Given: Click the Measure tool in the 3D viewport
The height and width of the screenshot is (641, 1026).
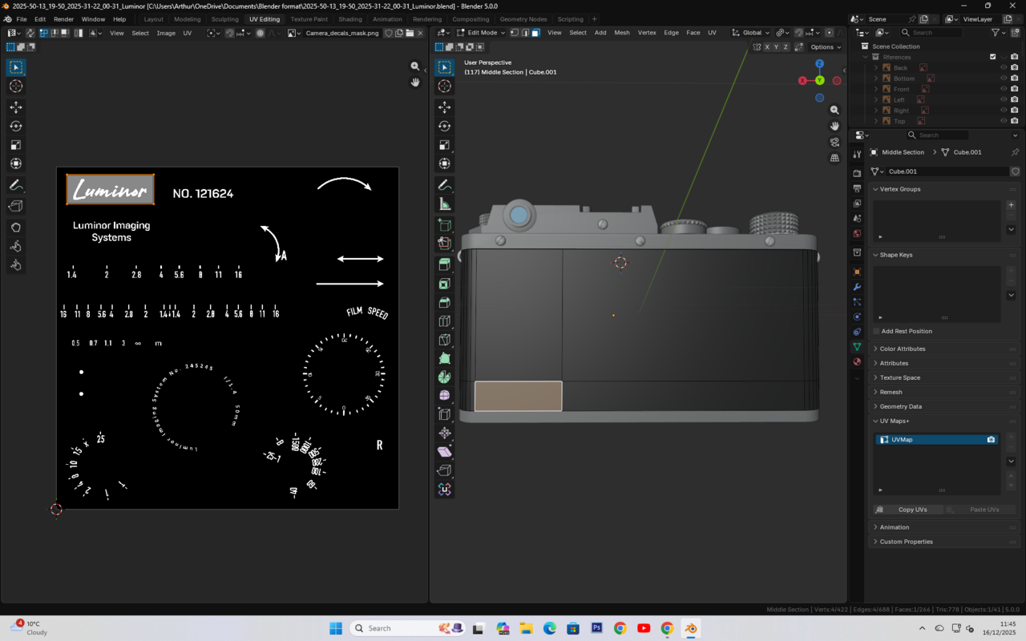Looking at the screenshot, I should pos(445,204).
